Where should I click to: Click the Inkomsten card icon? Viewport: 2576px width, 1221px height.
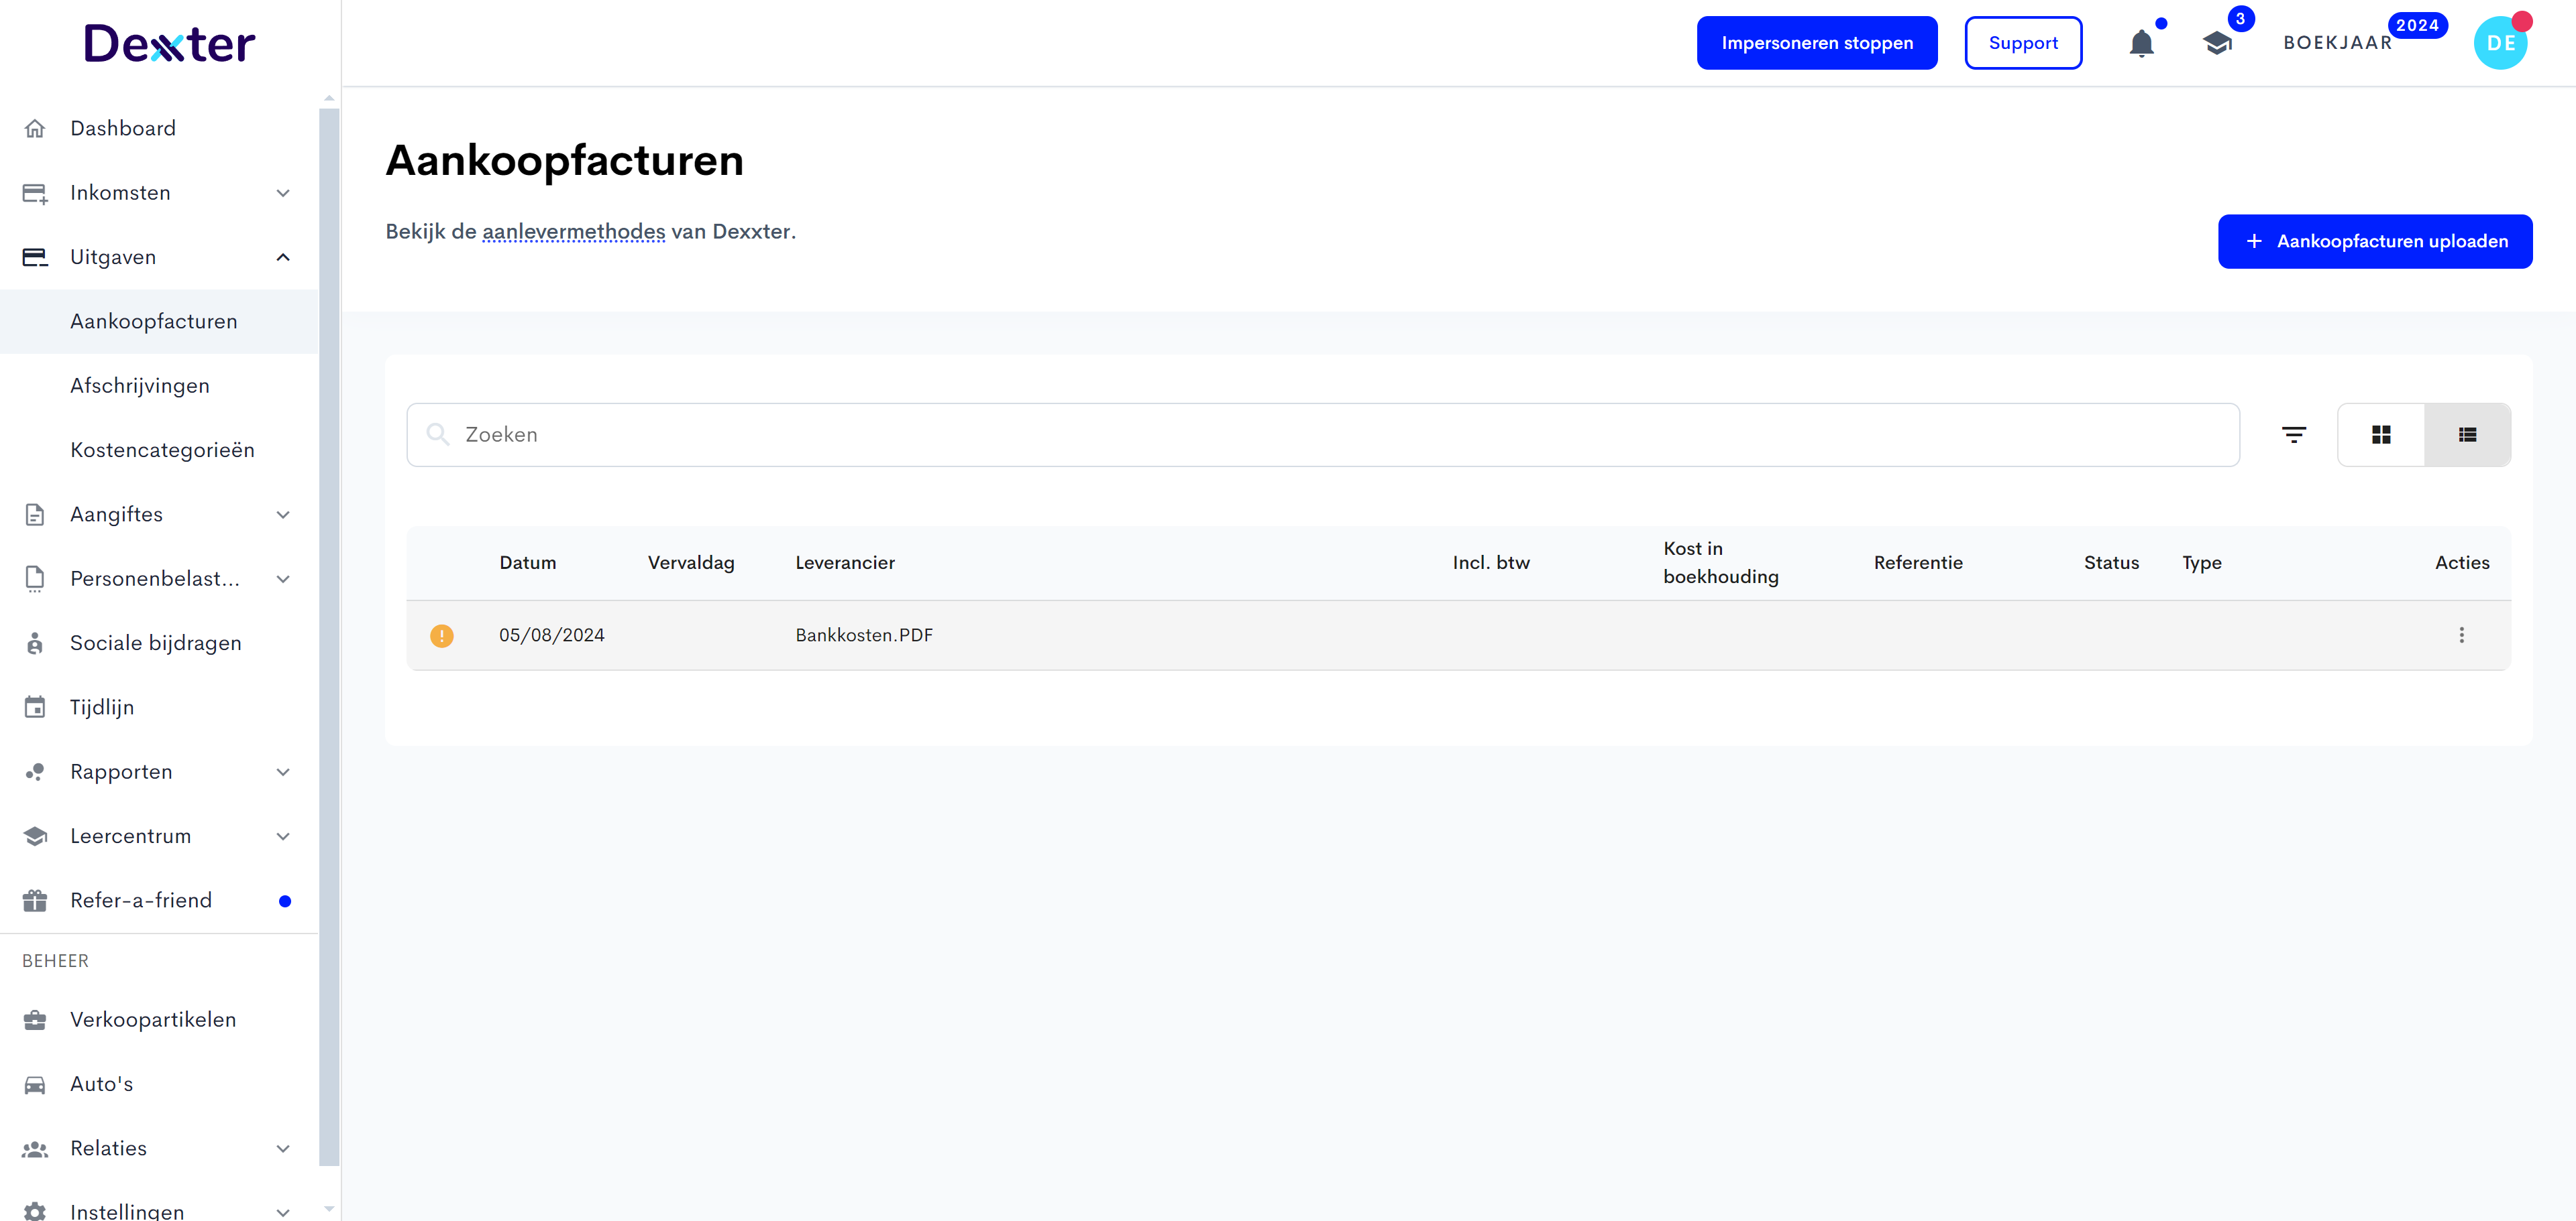point(35,193)
